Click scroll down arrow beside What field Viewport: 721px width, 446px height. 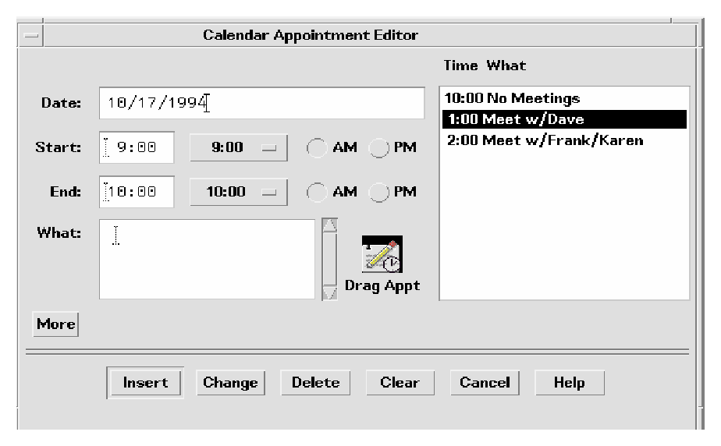329,292
